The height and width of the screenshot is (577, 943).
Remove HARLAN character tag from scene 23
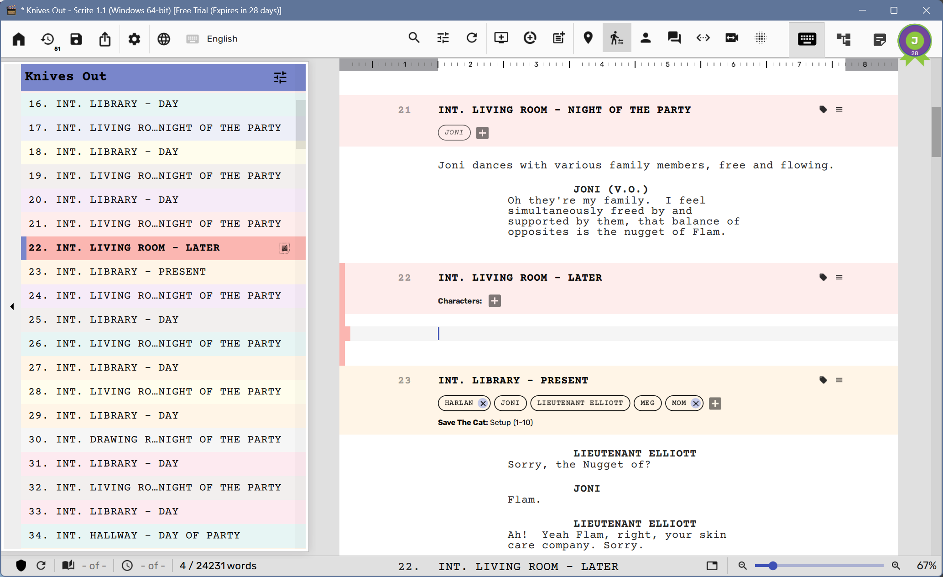click(483, 403)
